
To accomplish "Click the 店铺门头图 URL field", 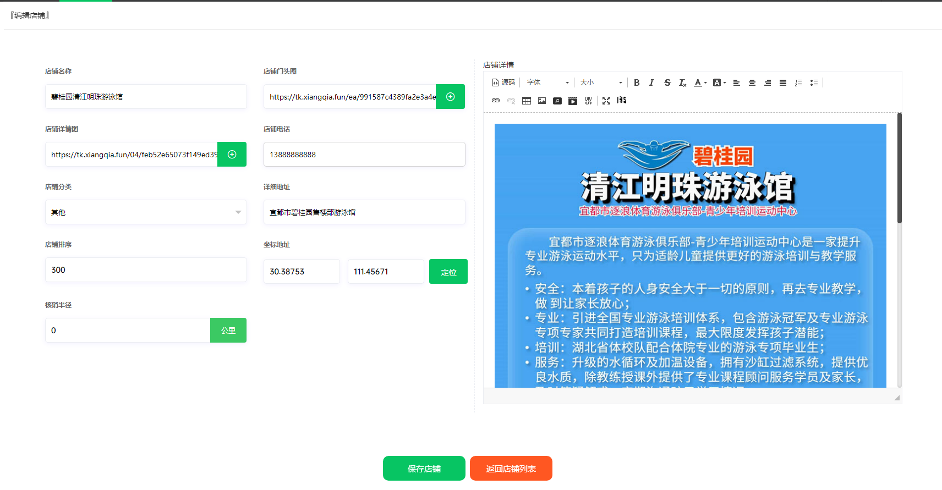I will click(x=350, y=97).
